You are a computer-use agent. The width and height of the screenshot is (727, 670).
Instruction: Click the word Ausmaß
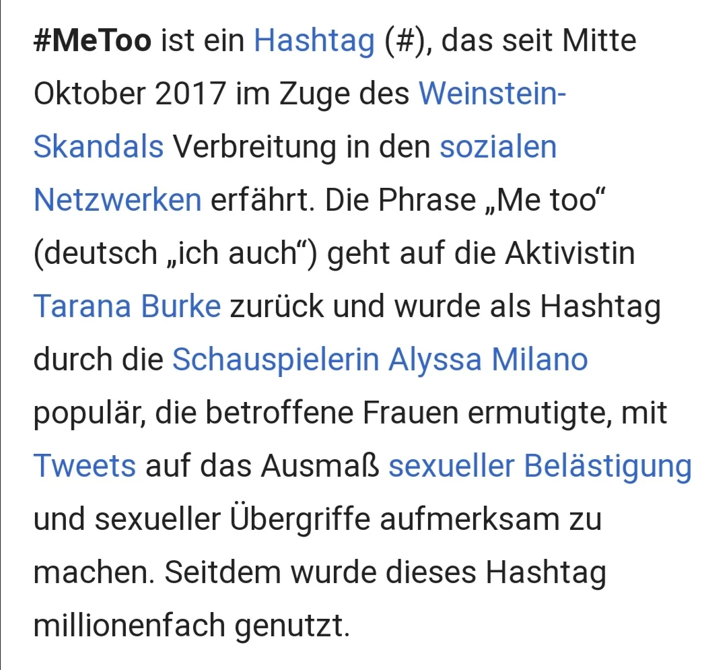point(320,465)
